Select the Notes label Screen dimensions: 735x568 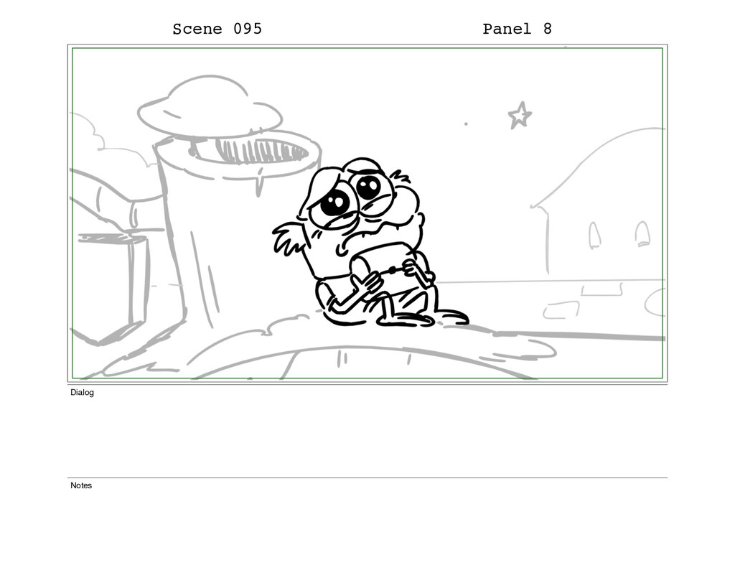[81, 485]
